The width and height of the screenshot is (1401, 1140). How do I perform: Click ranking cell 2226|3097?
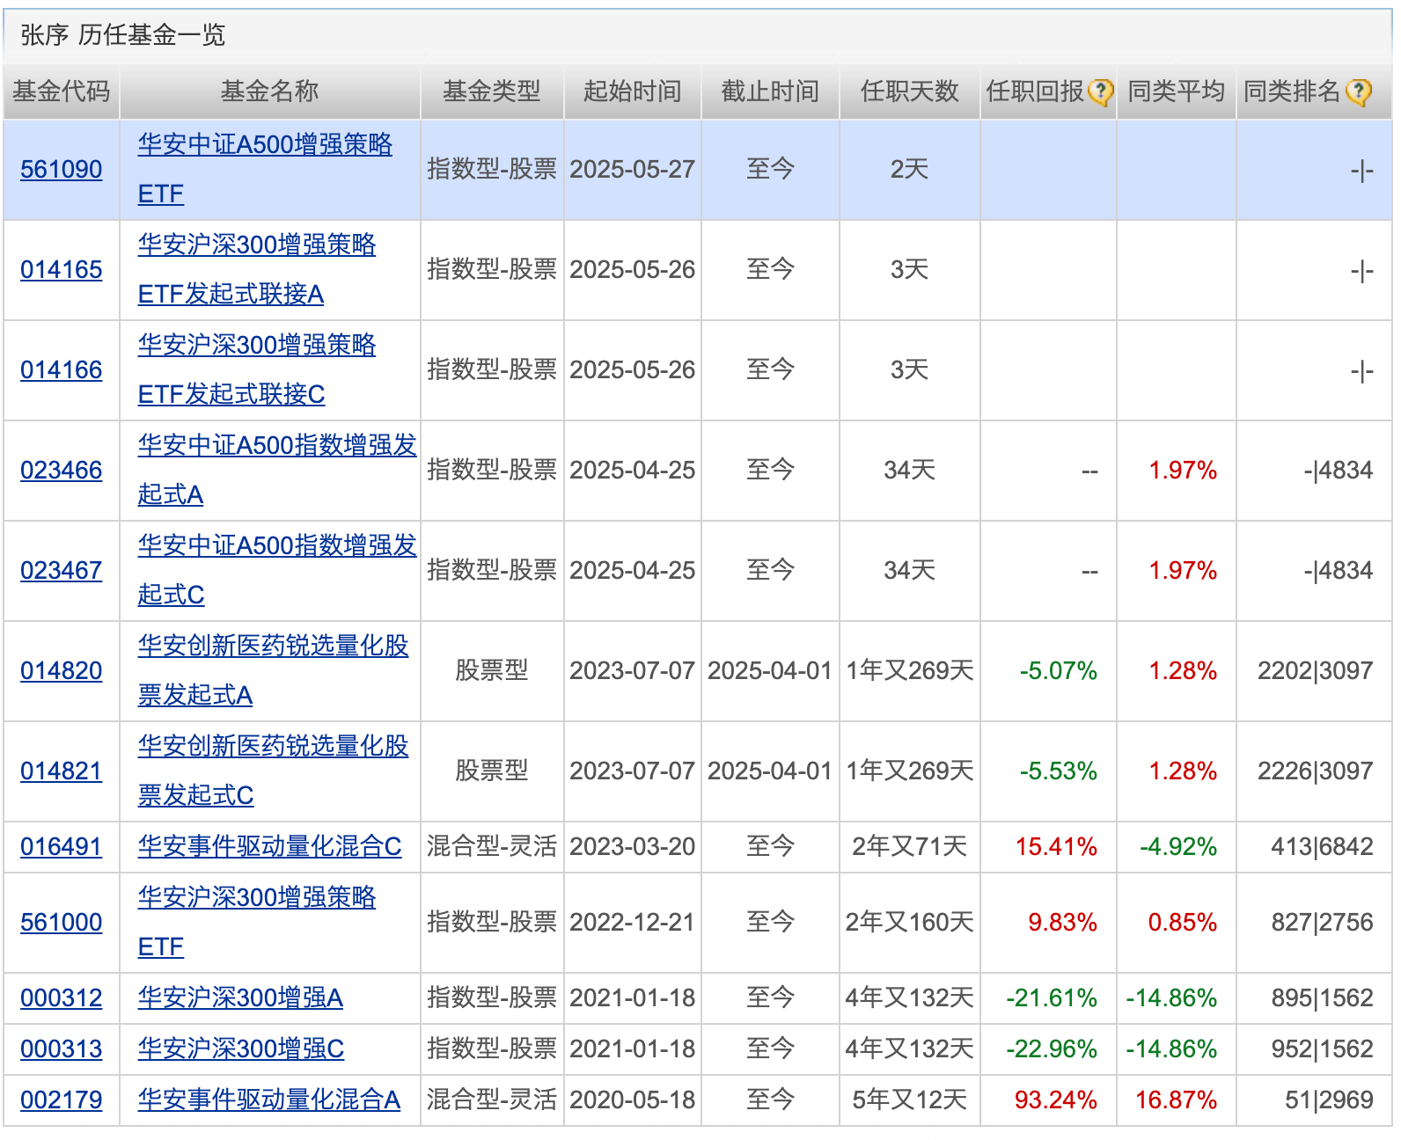click(1316, 771)
